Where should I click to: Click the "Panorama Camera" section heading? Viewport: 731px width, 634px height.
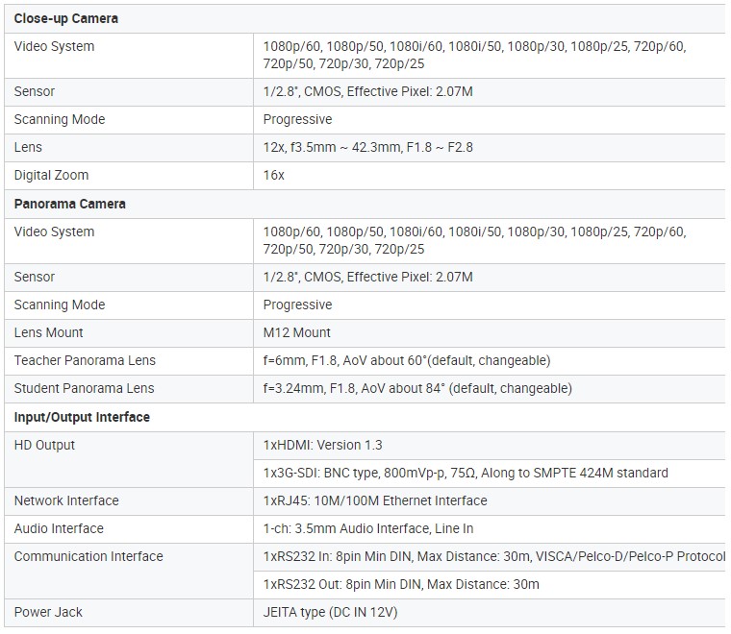click(69, 204)
